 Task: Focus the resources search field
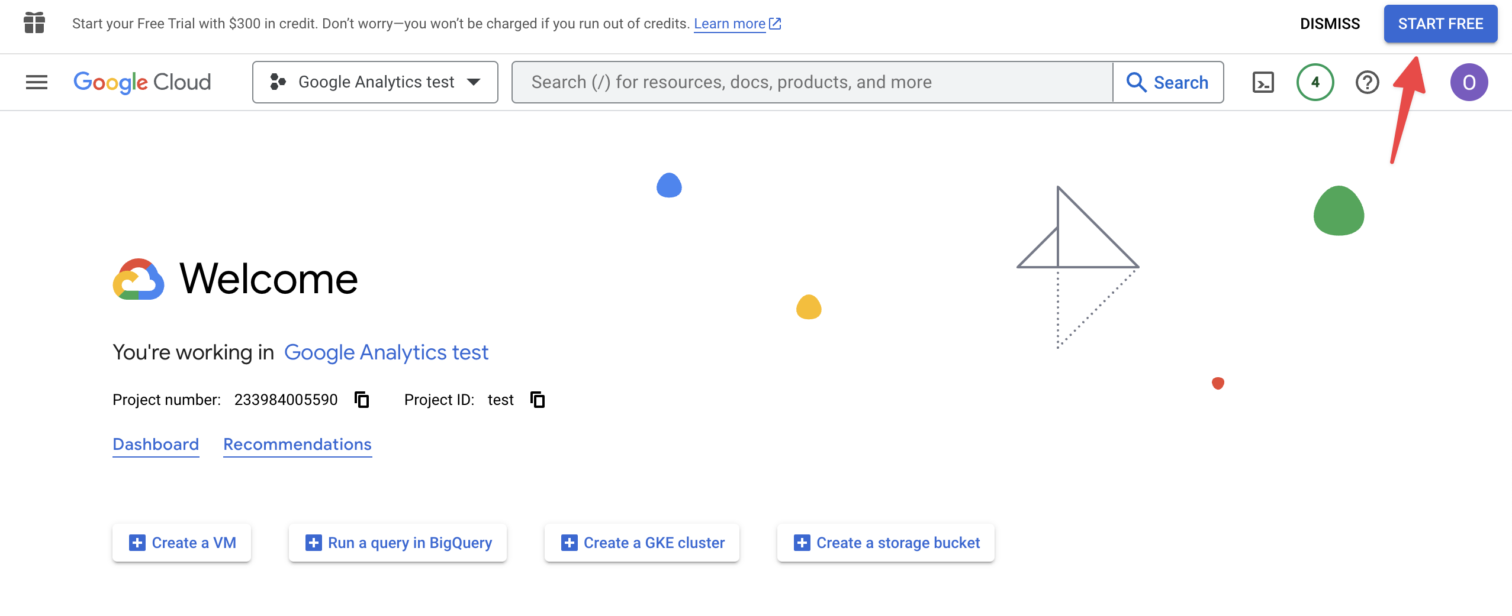pyautogui.click(x=811, y=82)
